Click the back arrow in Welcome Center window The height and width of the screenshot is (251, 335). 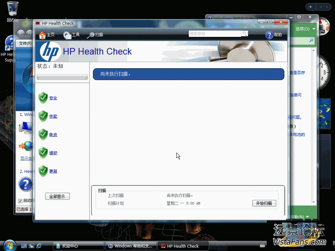click(x=21, y=33)
